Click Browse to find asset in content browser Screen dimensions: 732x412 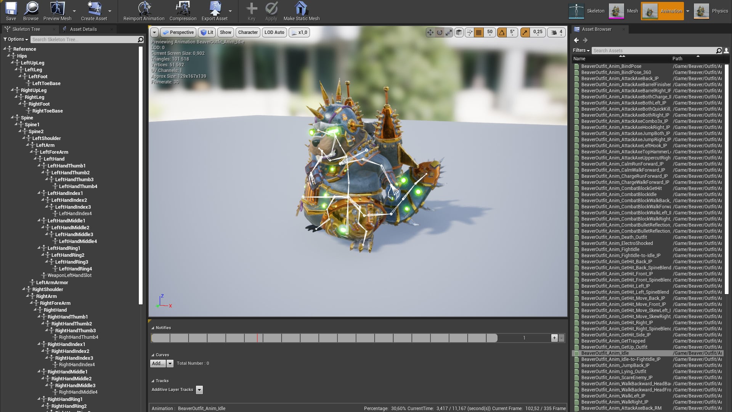[31, 11]
